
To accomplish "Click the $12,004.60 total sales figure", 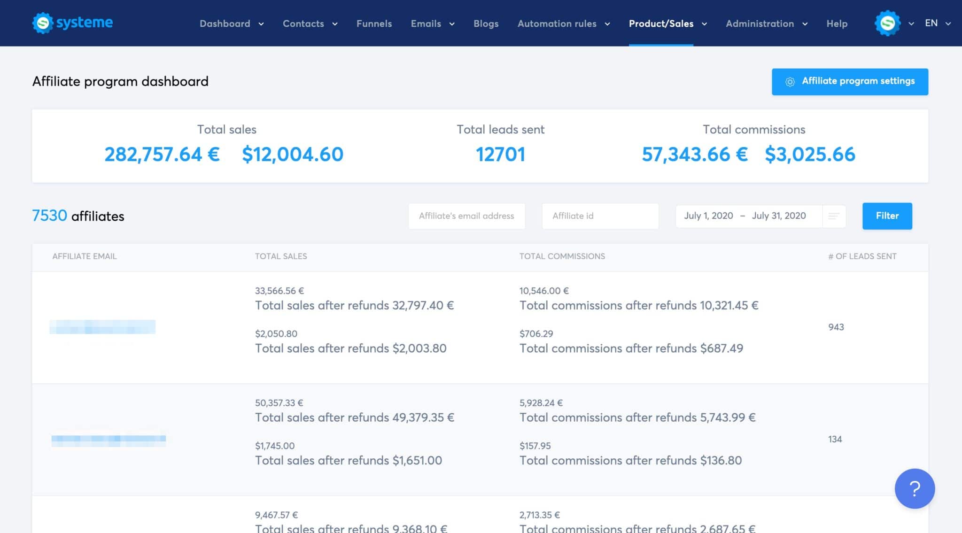I will tap(293, 154).
